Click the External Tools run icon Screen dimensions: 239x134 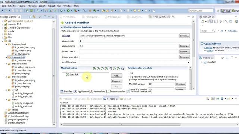click(75, 11)
